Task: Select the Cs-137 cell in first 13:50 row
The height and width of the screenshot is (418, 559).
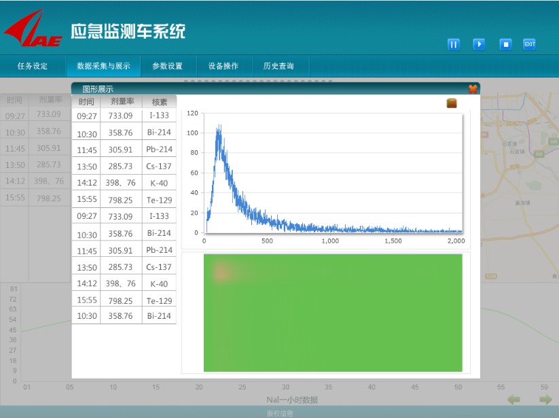Action: (159, 167)
